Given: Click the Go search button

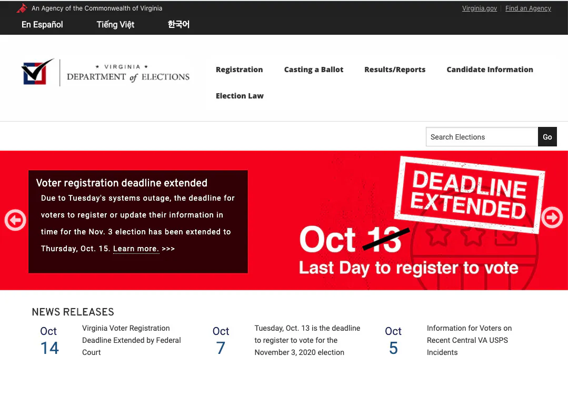Looking at the screenshot, I should (x=547, y=136).
